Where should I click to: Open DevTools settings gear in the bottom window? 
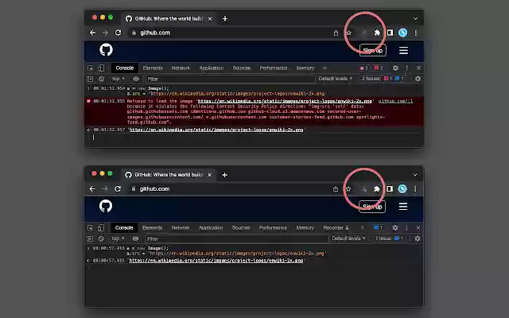[394, 228]
